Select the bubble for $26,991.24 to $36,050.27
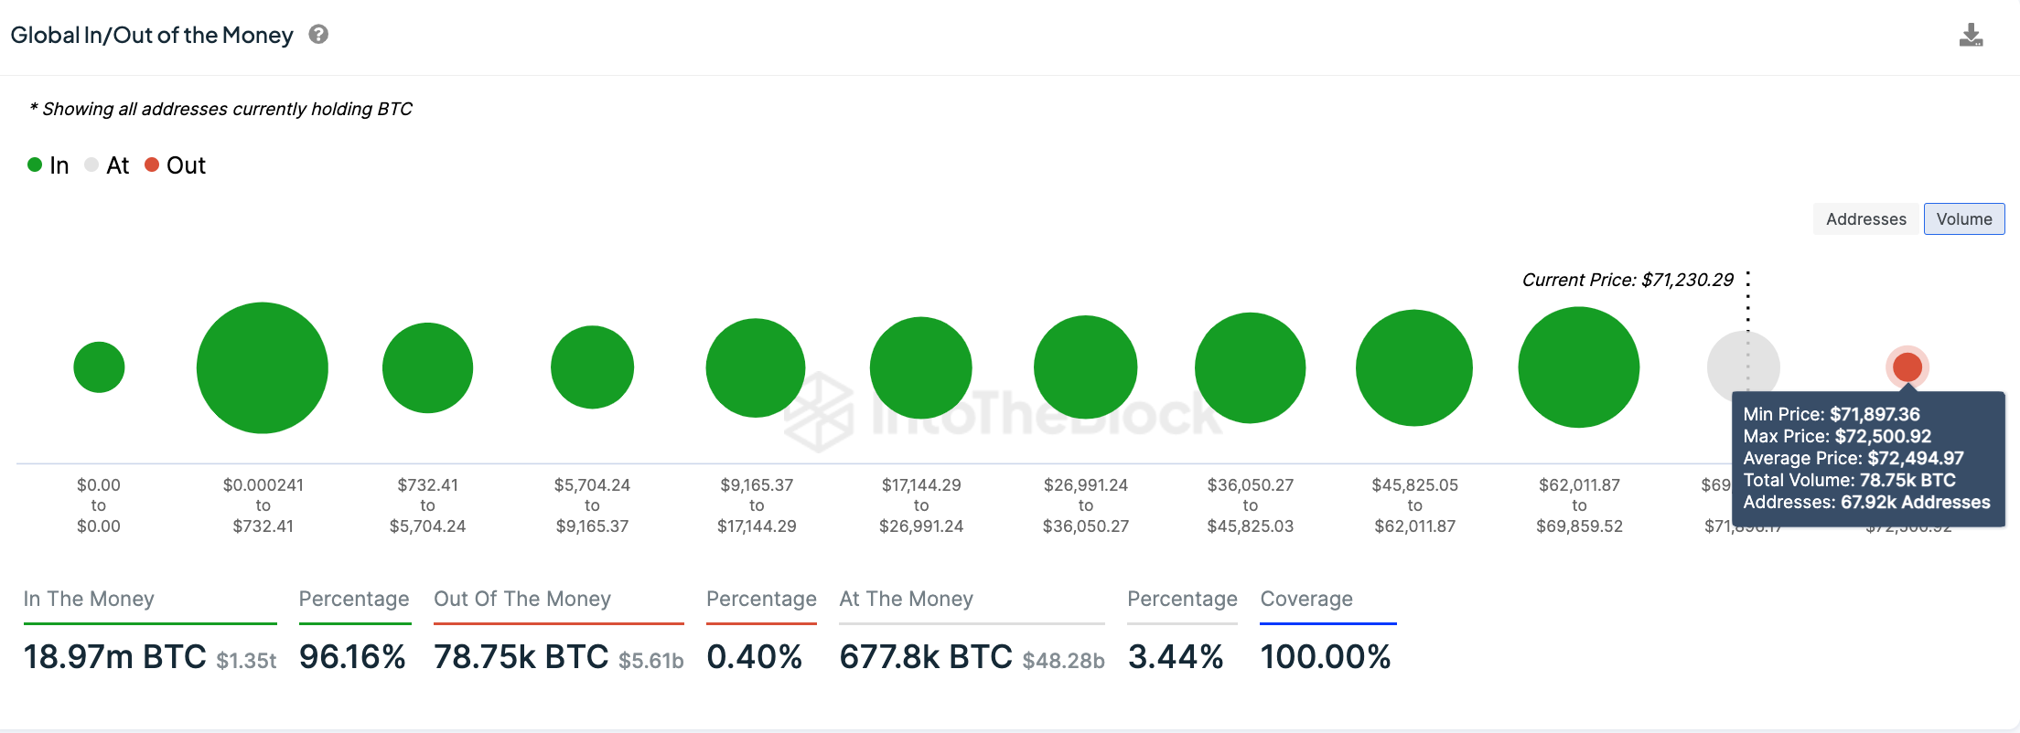This screenshot has width=2020, height=733. click(x=1086, y=367)
